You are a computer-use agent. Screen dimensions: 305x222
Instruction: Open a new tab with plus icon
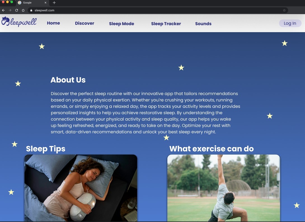pyautogui.click(x=54, y=3)
